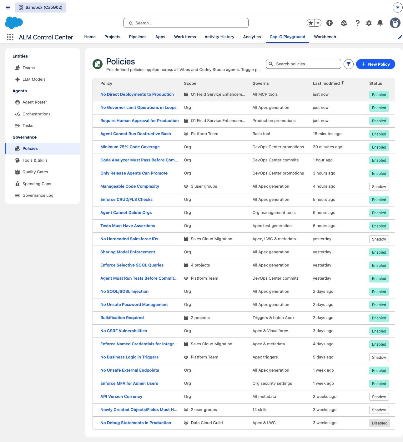Sort by the Status column header
This screenshot has width=403, height=442.
[x=375, y=84]
